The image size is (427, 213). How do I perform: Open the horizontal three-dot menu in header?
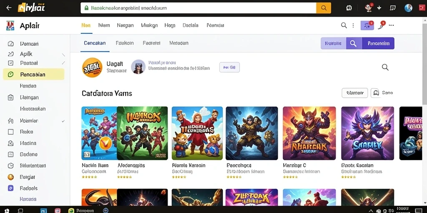[391, 25]
